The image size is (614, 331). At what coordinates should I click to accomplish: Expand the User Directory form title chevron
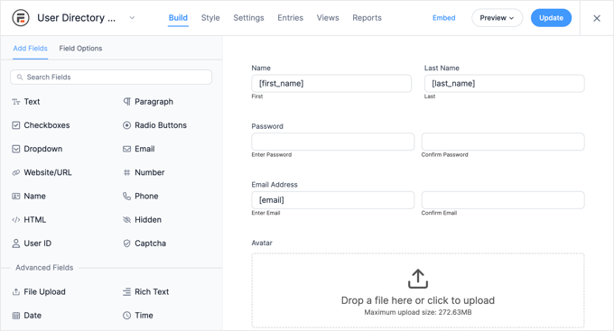132,18
